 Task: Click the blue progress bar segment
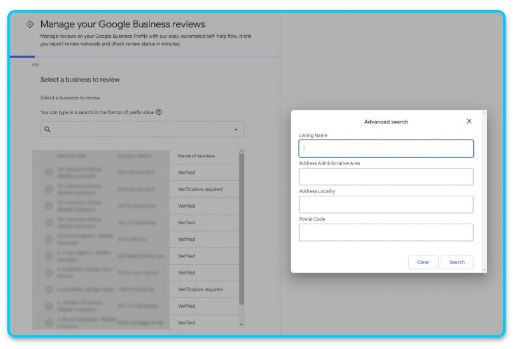click(23, 57)
